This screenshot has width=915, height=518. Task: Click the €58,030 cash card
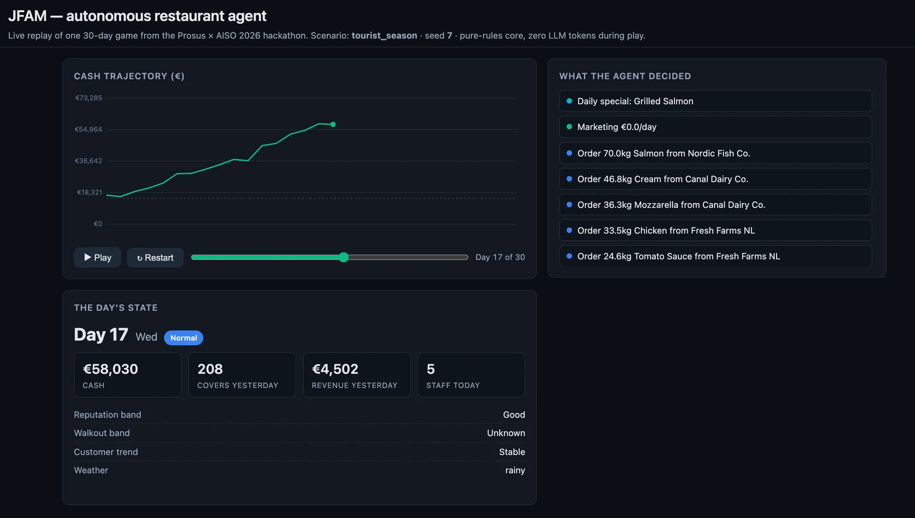point(127,375)
